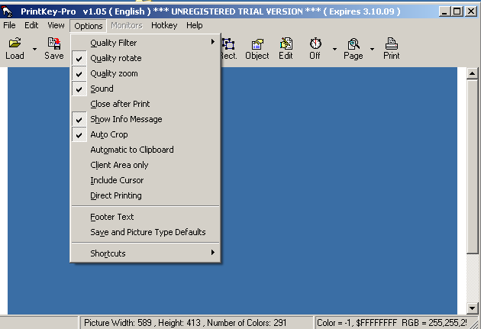The height and width of the screenshot is (329, 481).
Task: Disable Auto Crop option
Action: coord(145,134)
